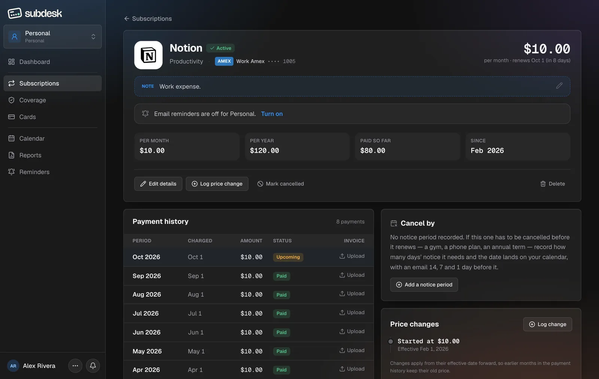Open Reminders from the sidebar
This screenshot has width=599, height=379.
tap(52, 172)
